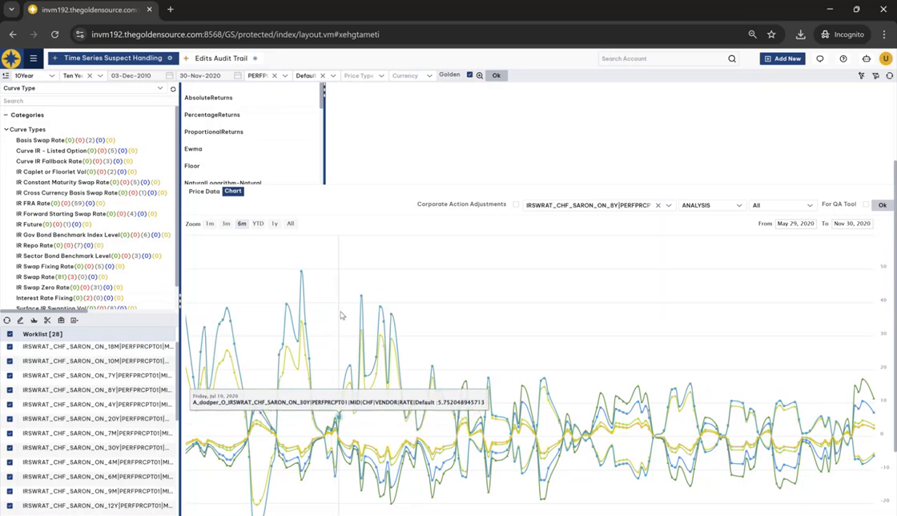Enable the Corporate Action Adjustments checkbox
The image size is (897, 516).
click(516, 205)
